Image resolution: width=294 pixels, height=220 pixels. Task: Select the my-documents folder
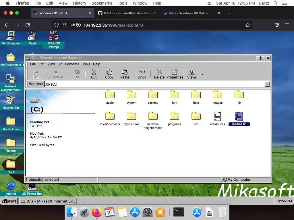(110, 119)
